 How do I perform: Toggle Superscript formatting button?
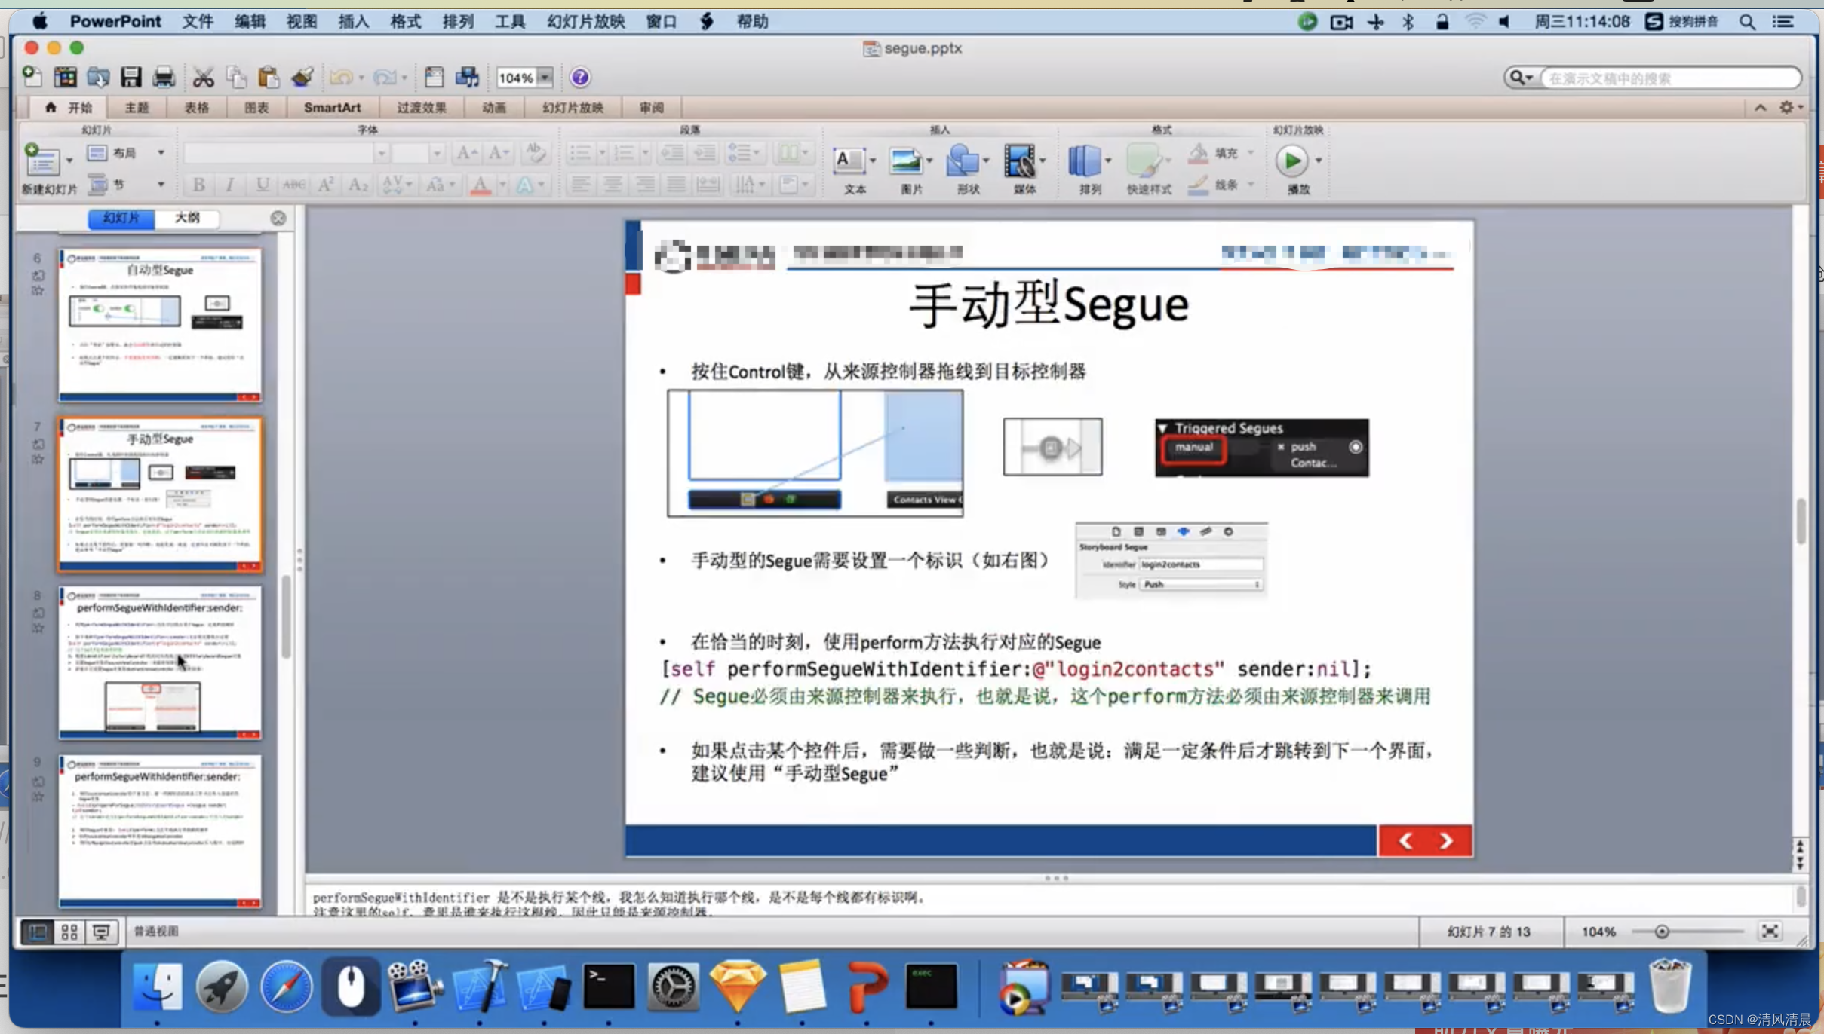(x=325, y=185)
